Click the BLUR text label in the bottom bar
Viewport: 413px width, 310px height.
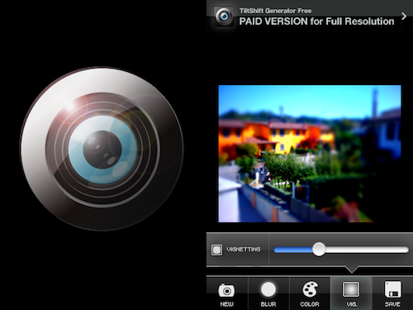[268, 304]
